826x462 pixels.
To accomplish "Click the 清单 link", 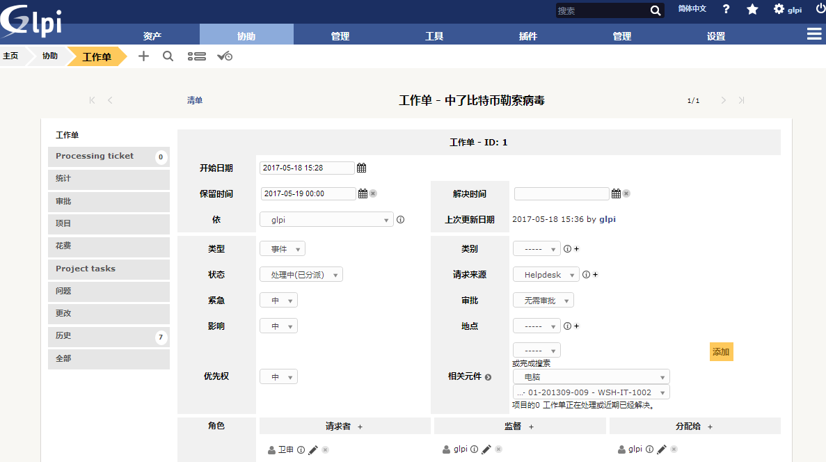I will 195,100.
